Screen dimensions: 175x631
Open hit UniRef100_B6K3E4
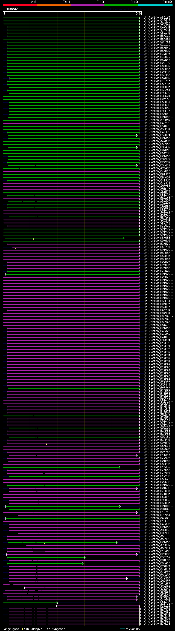(157, 39)
